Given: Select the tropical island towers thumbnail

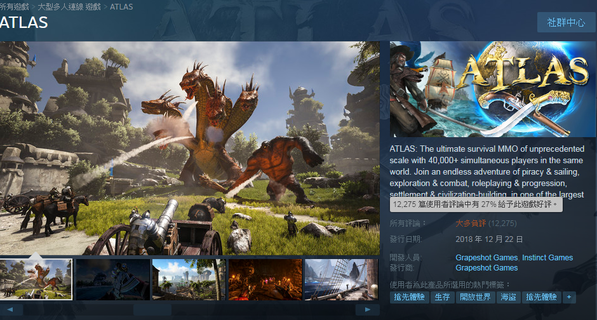Looking at the screenshot, I should pyautogui.click(x=189, y=279).
